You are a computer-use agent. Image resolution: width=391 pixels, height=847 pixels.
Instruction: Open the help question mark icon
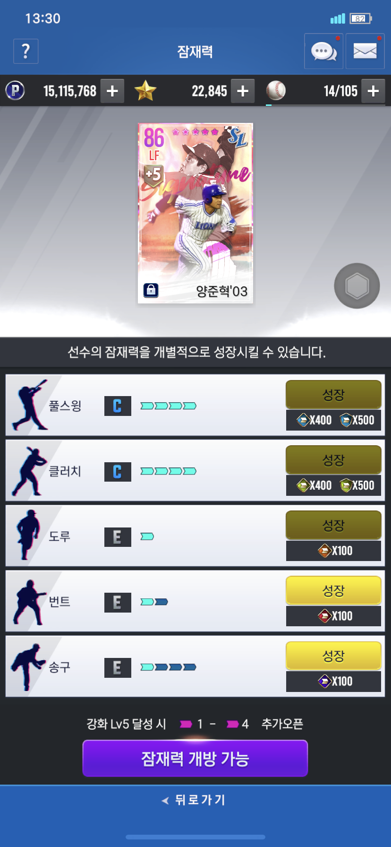click(x=26, y=51)
